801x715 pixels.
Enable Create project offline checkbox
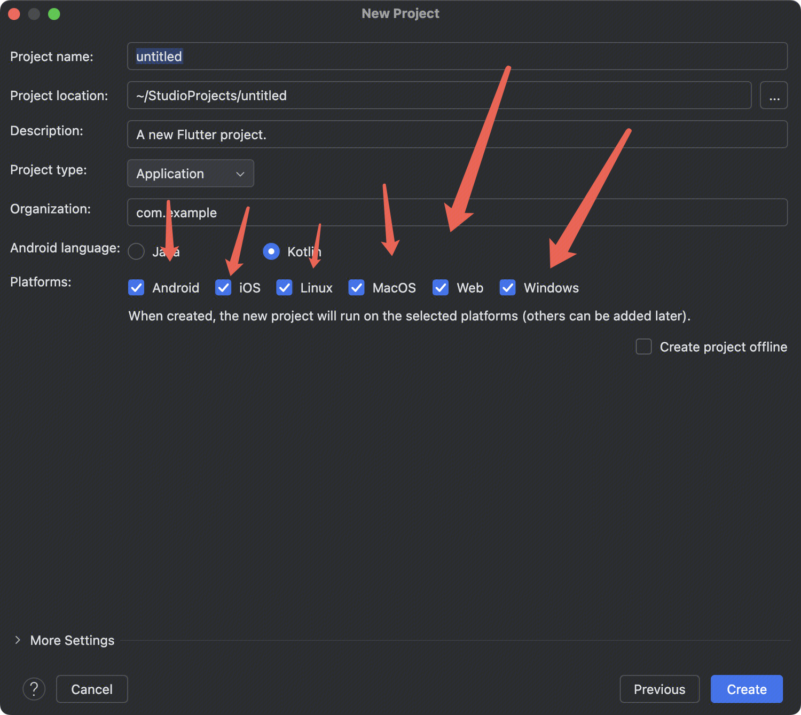point(643,347)
